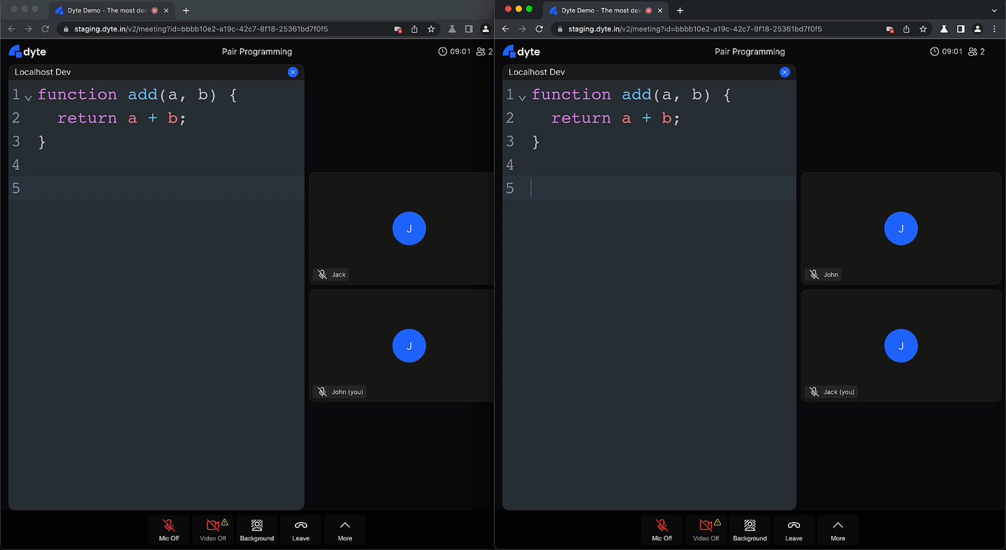
Task: Toggle Mic Off in the right browser window
Action: point(662,530)
